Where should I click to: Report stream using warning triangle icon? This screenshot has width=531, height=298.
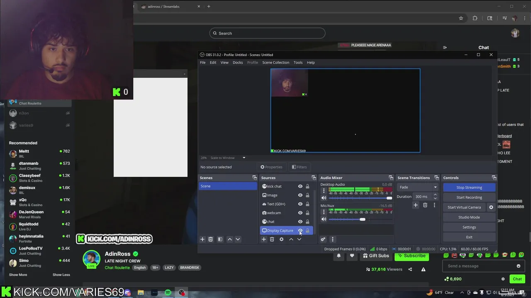point(423,269)
